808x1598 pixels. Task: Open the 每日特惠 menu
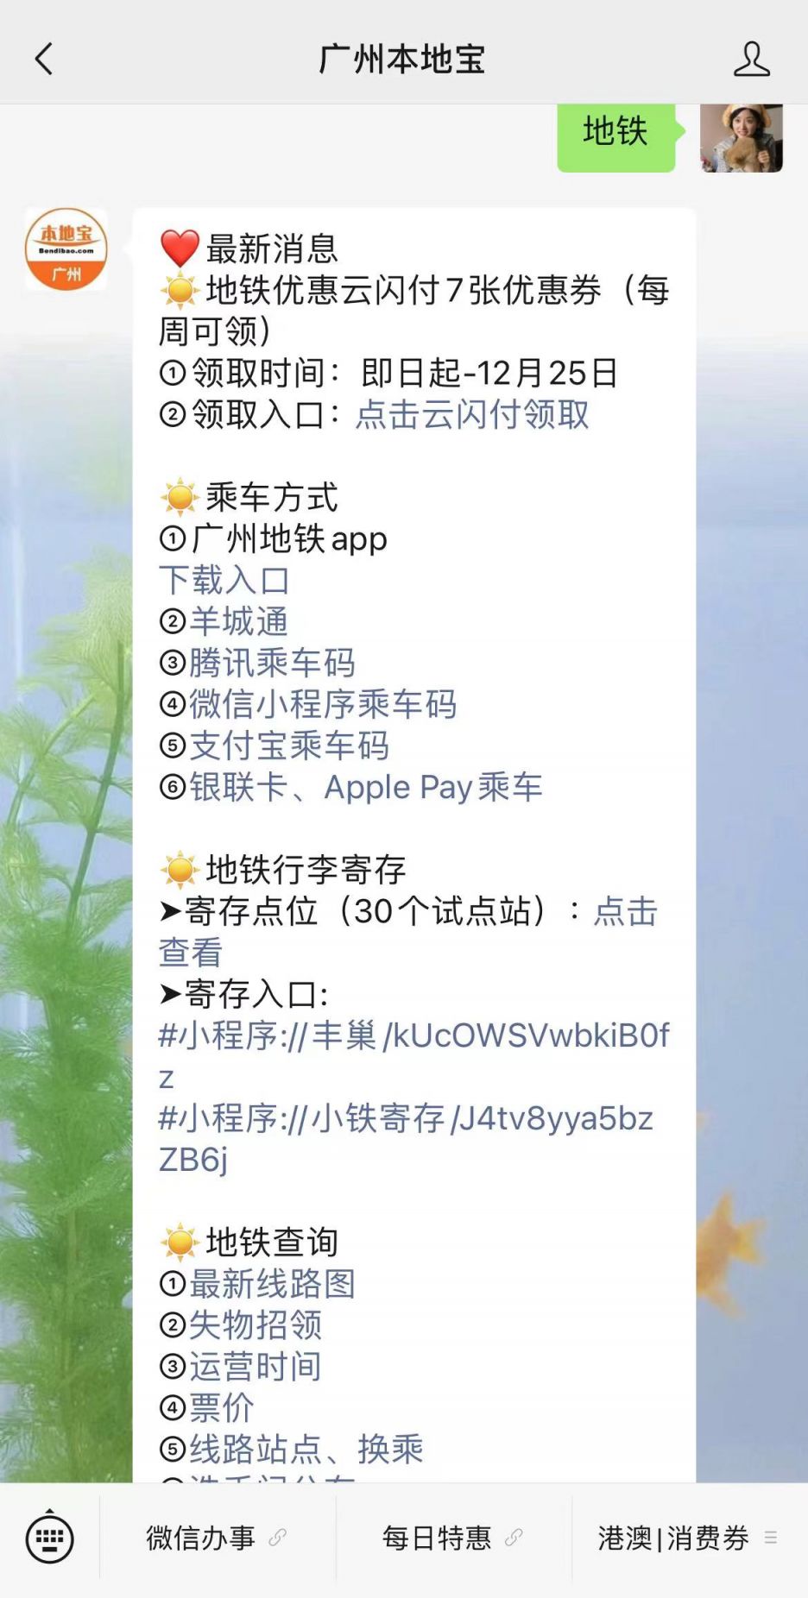click(453, 1538)
